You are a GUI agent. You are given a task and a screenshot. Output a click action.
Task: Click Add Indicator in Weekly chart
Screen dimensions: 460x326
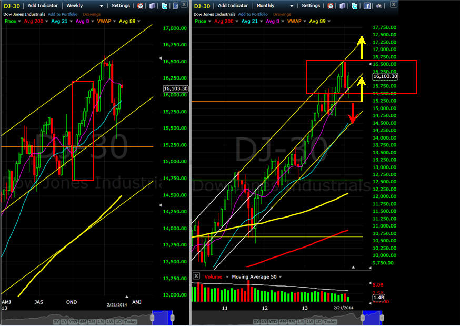[43, 6]
